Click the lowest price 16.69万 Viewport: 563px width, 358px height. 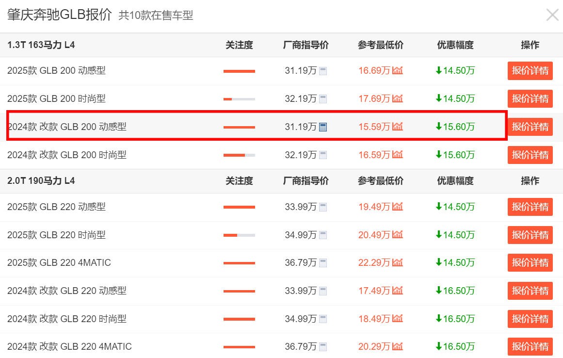pos(374,70)
